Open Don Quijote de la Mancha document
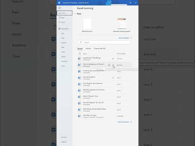The height and width of the screenshot is (146, 195). tap(104, 84)
